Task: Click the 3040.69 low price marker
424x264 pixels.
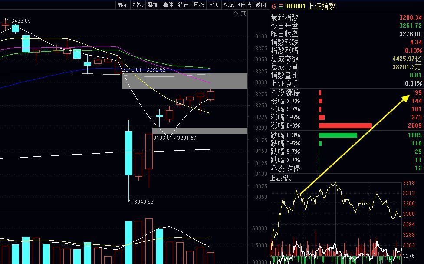Action: [x=143, y=201]
